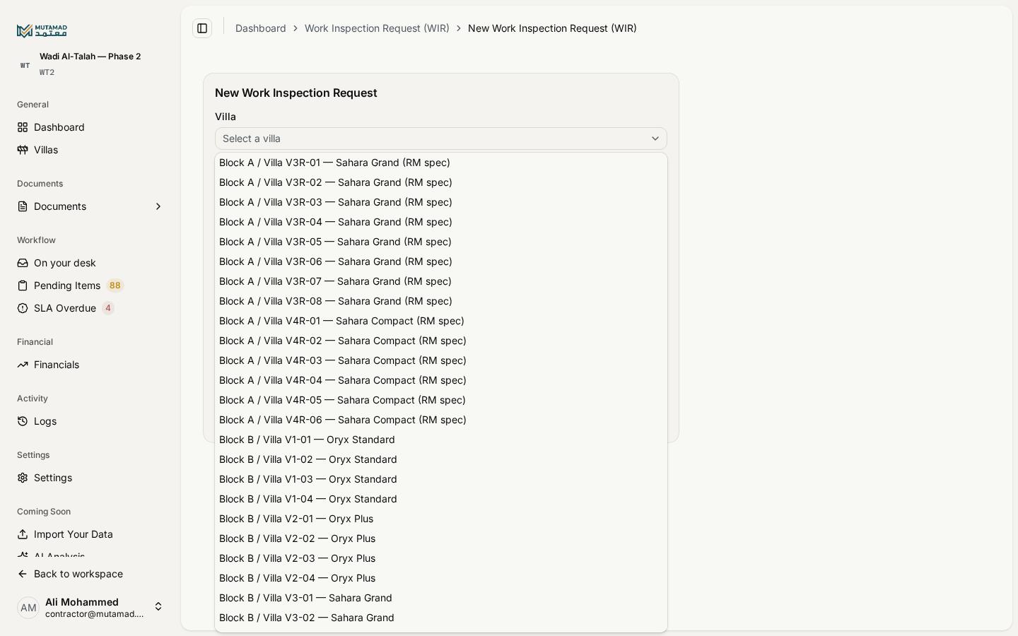Click the Pending Items clipboard icon
Screen dimensions: 1018x636
coord(23,285)
